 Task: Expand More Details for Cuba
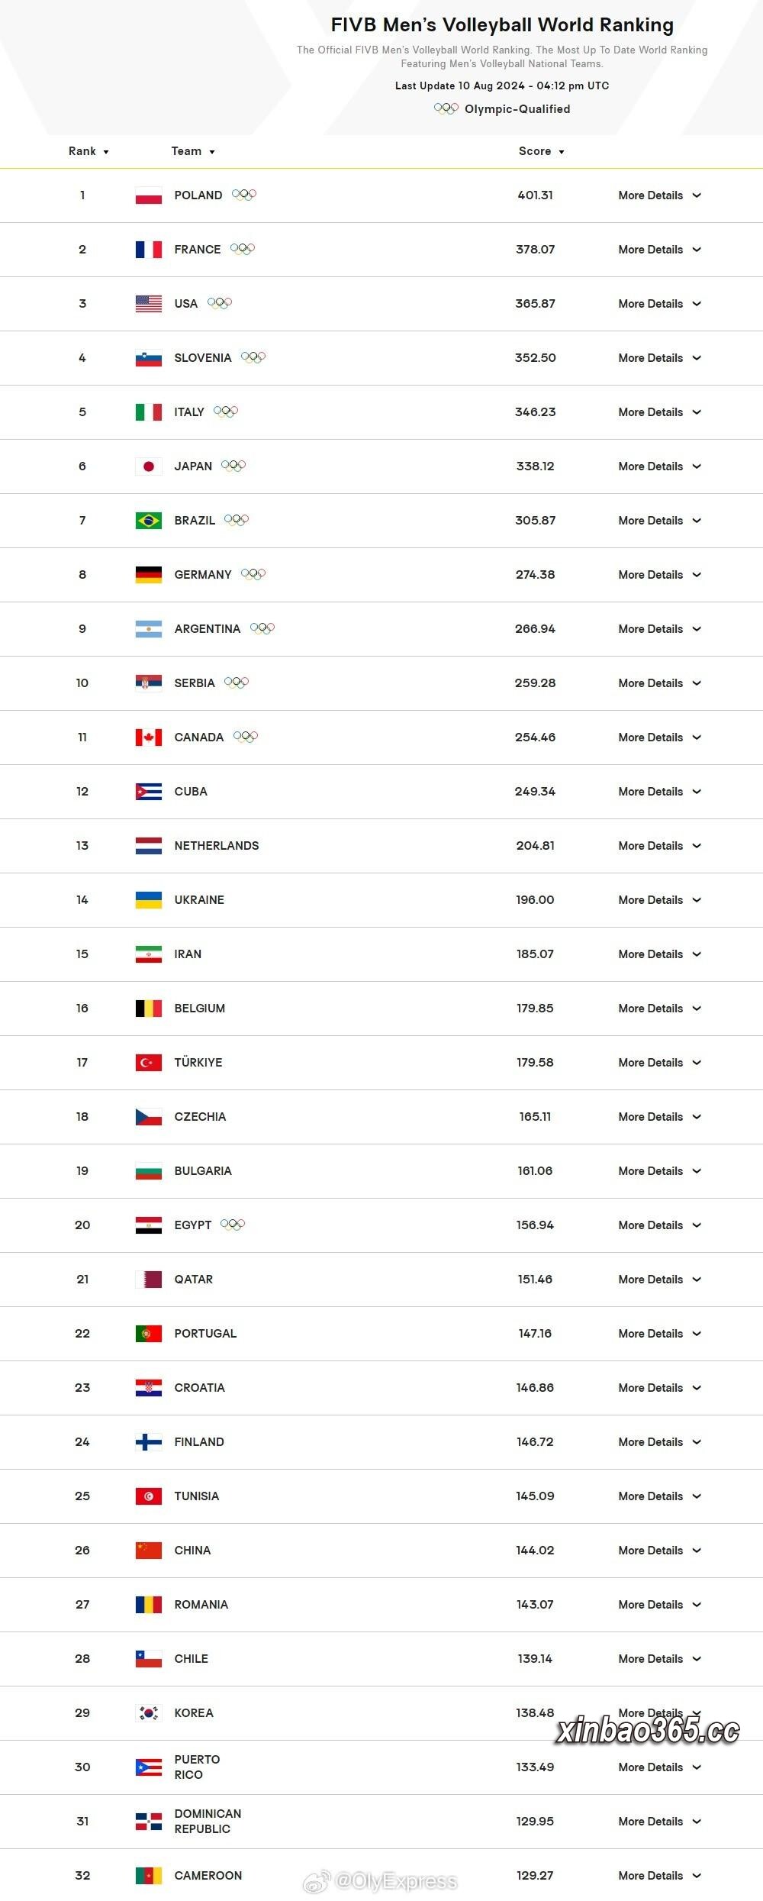point(660,792)
